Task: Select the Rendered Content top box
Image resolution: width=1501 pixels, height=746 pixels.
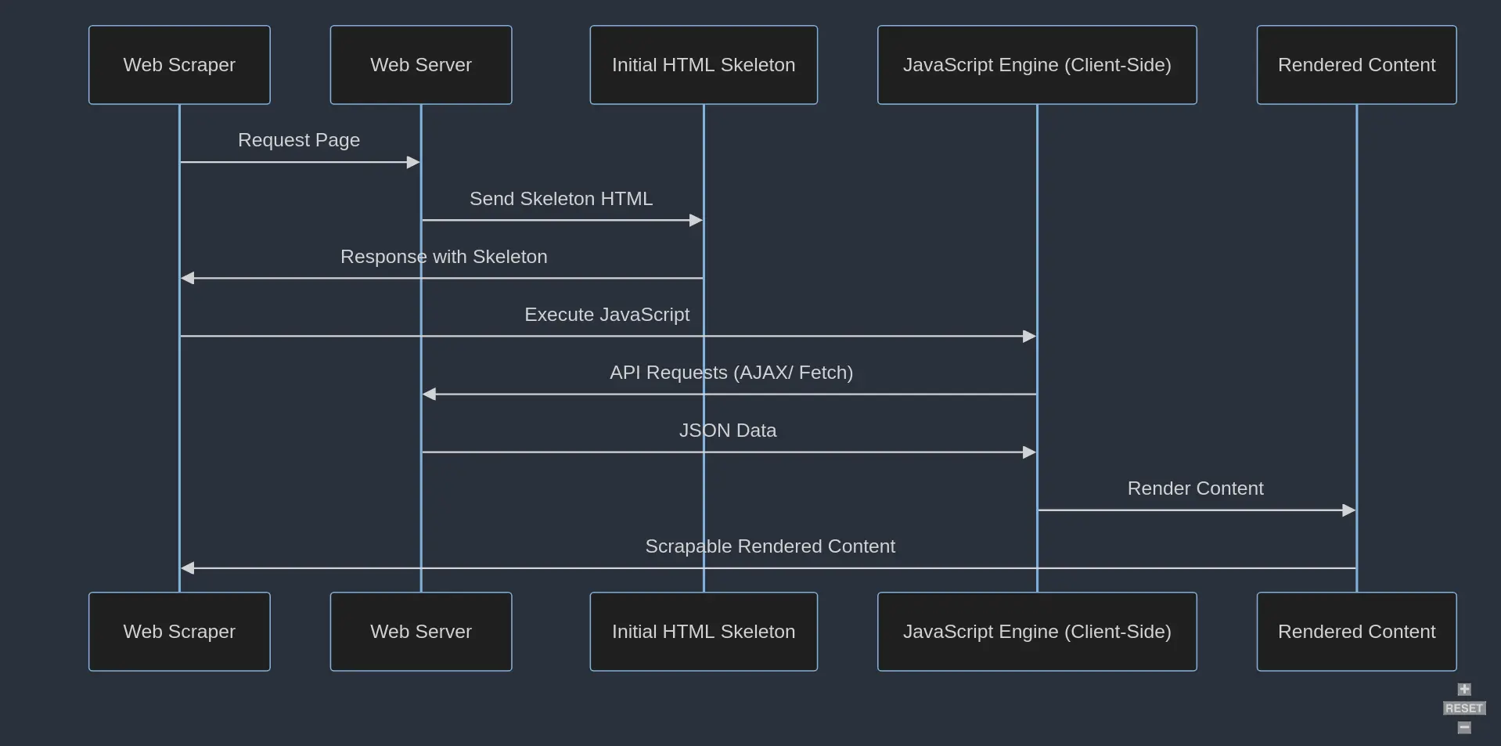Action: pyautogui.click(x=1356, y=65)
